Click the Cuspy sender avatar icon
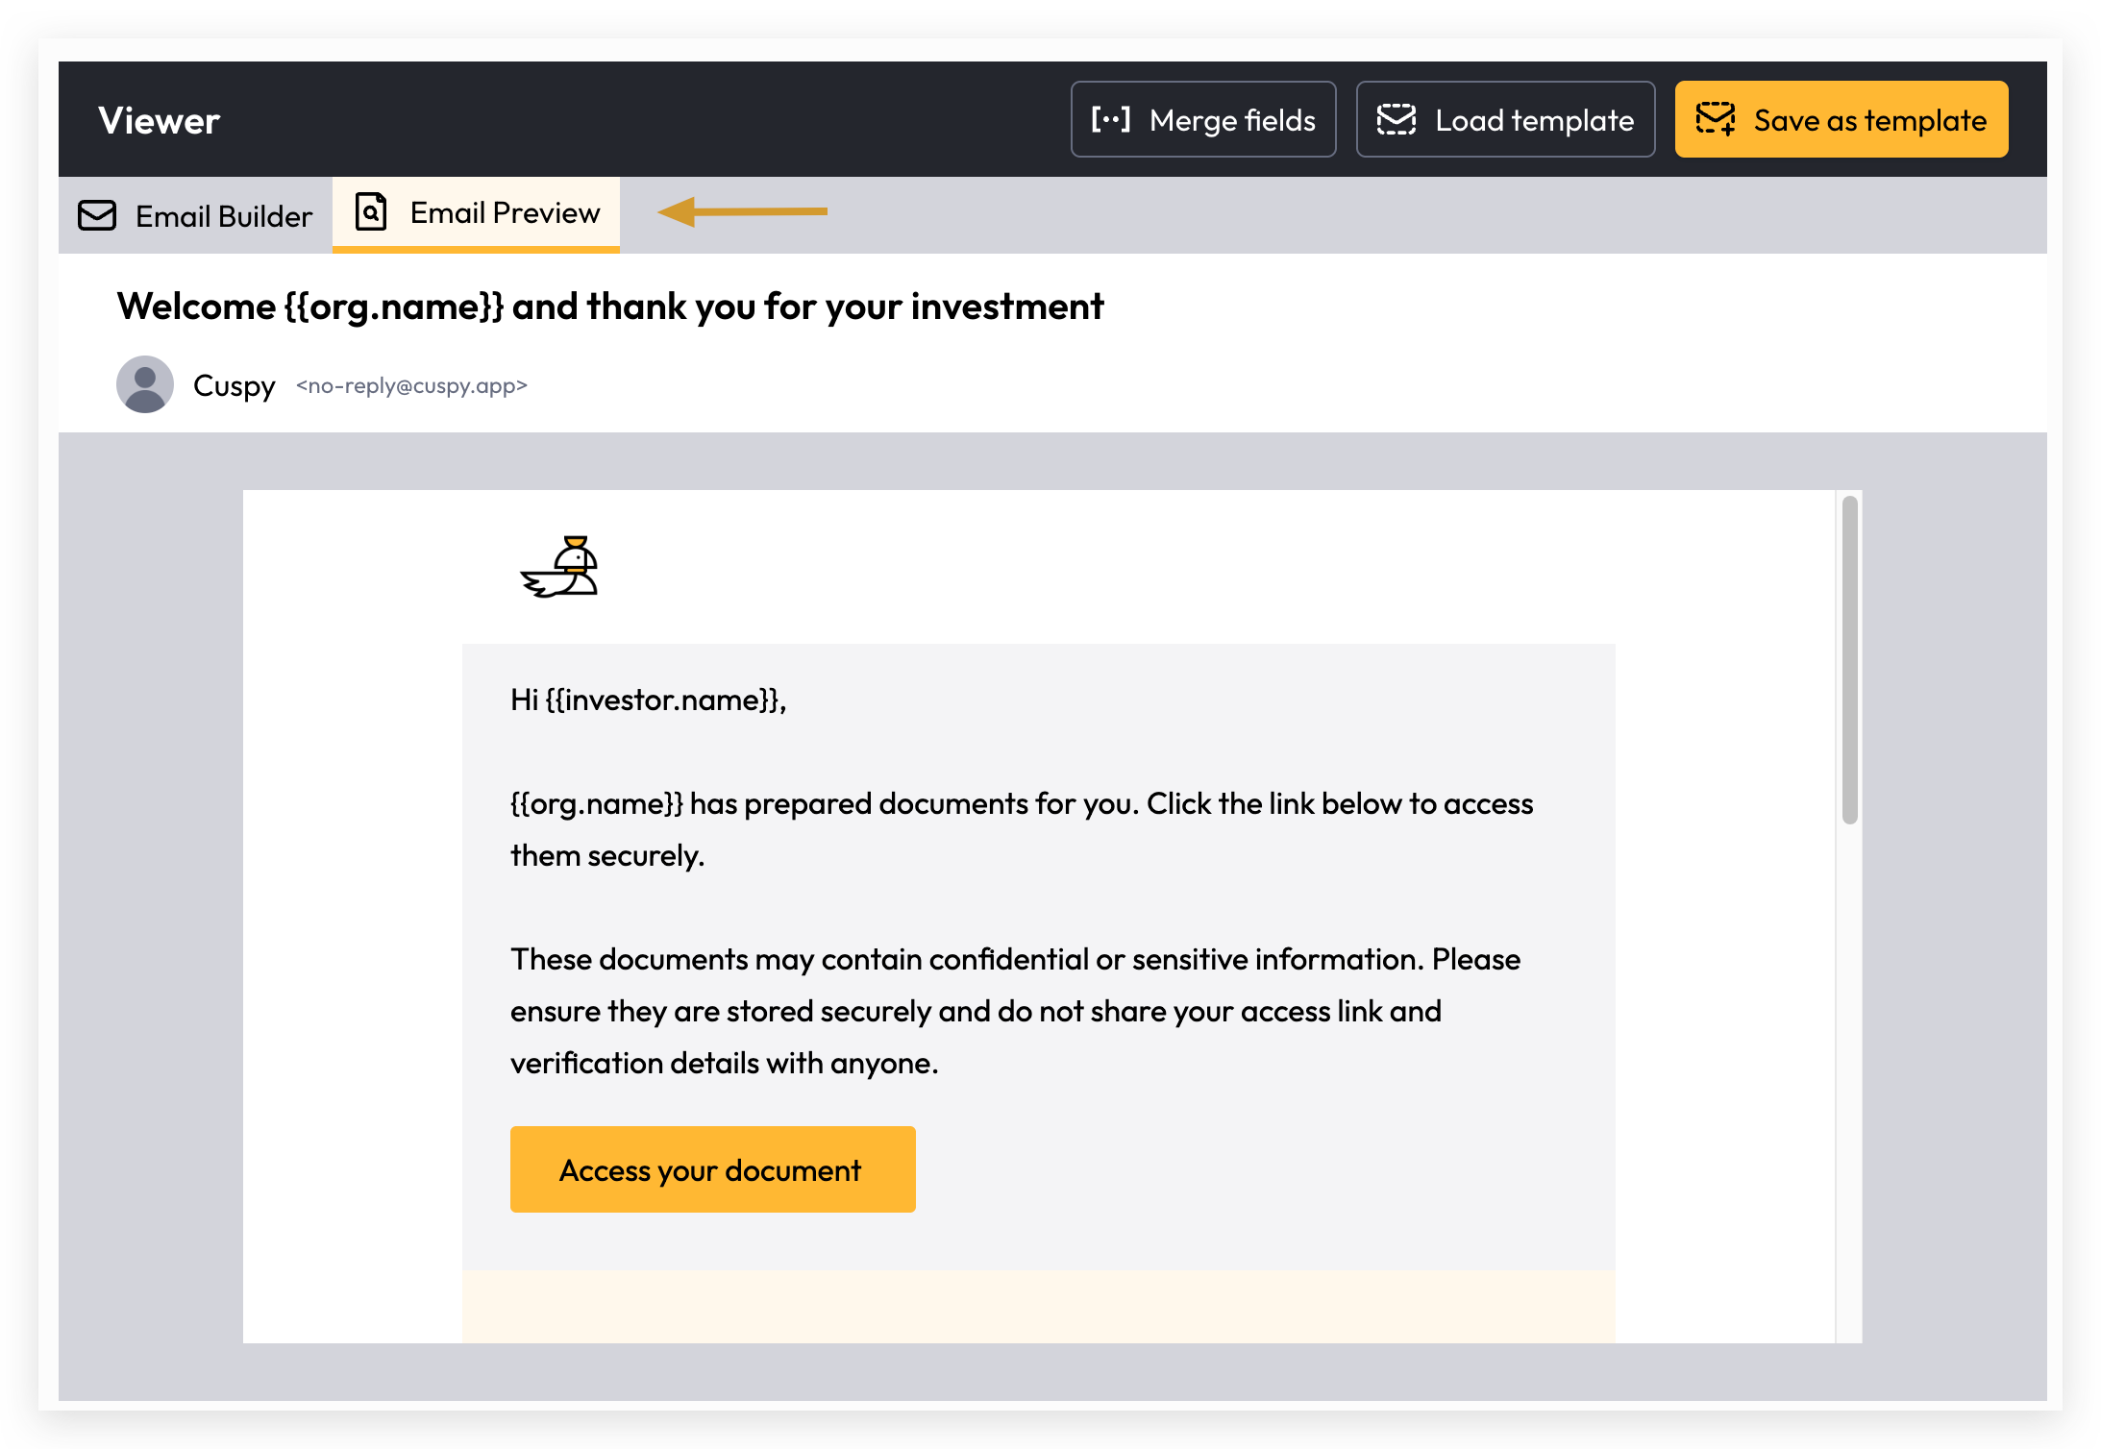 point(145,384)
